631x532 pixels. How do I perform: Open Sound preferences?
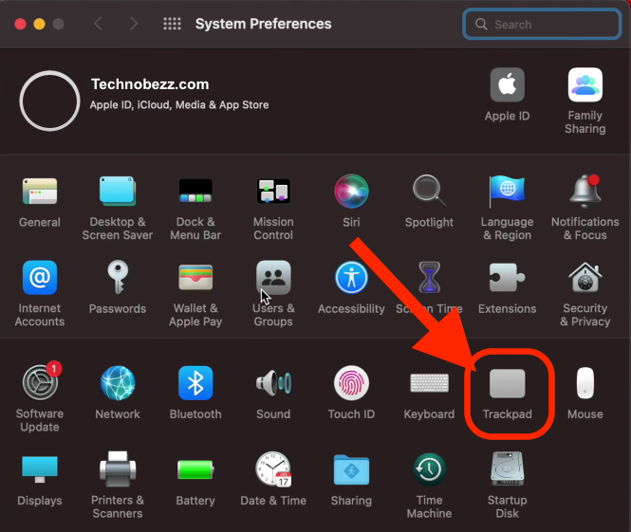(x=273, y=383)
